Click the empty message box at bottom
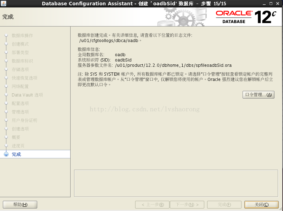Screen dimensions: 283x211 tap(176, 183)
